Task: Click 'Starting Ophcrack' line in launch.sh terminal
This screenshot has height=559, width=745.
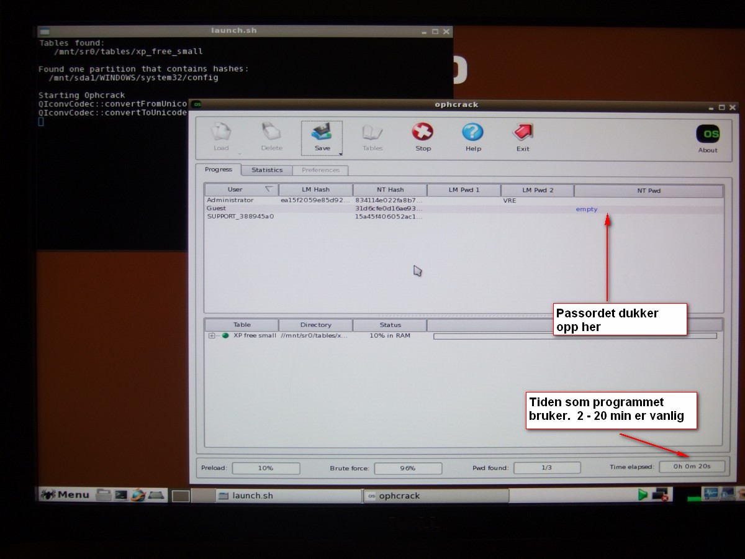Action: coord(81,95)
